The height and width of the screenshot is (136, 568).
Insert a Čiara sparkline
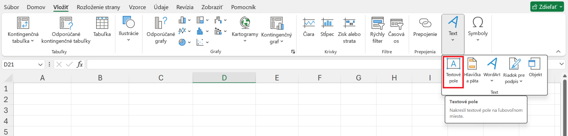point(309,27)
